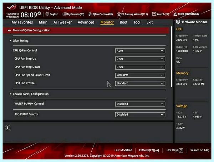Click the ROG logo
Image resolution: width=214 pixels, height=162 pixels.
pyautogui.click(x=12, y=7)
